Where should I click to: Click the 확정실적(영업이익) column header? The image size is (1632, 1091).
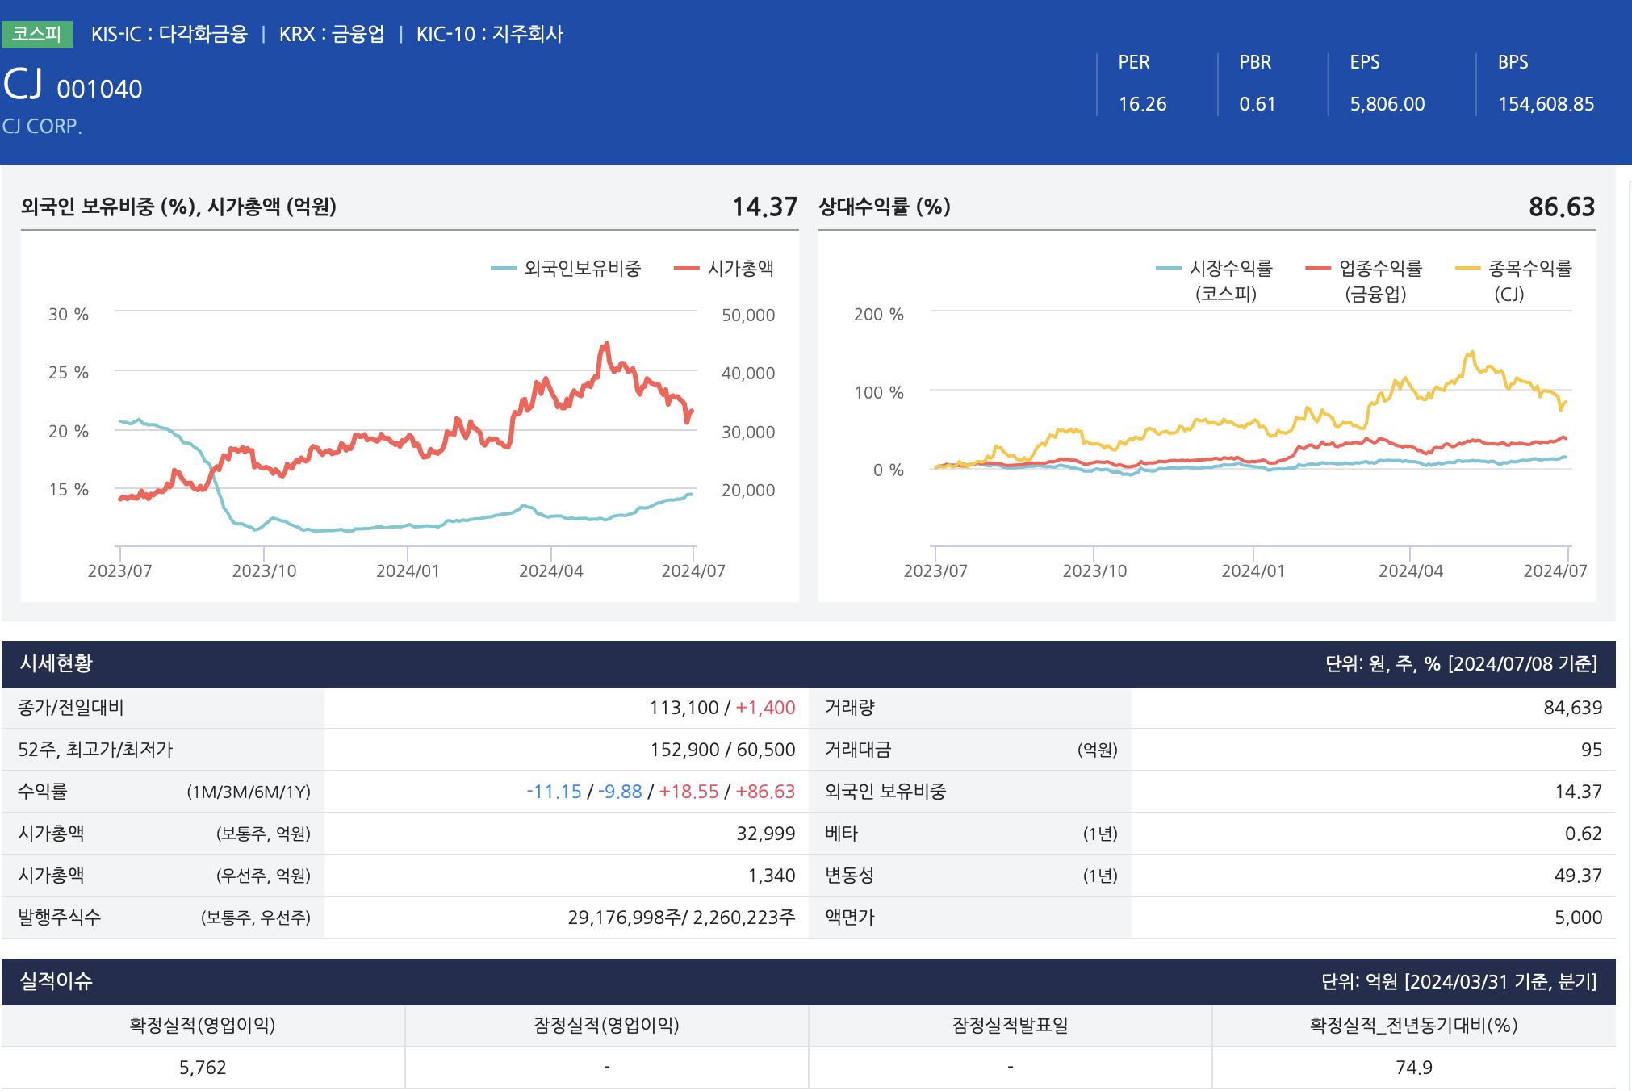tap(203, 1025)
